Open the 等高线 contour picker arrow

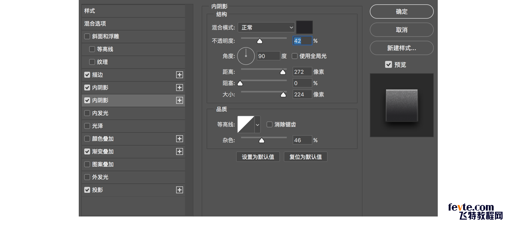click(x=258, y=125)
